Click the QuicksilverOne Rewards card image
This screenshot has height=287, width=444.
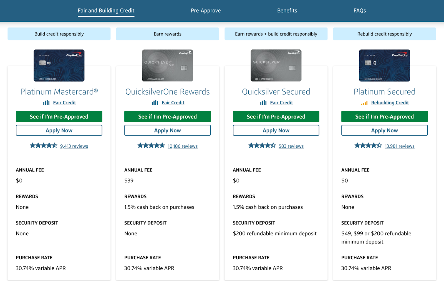click(x=168, y=66)
